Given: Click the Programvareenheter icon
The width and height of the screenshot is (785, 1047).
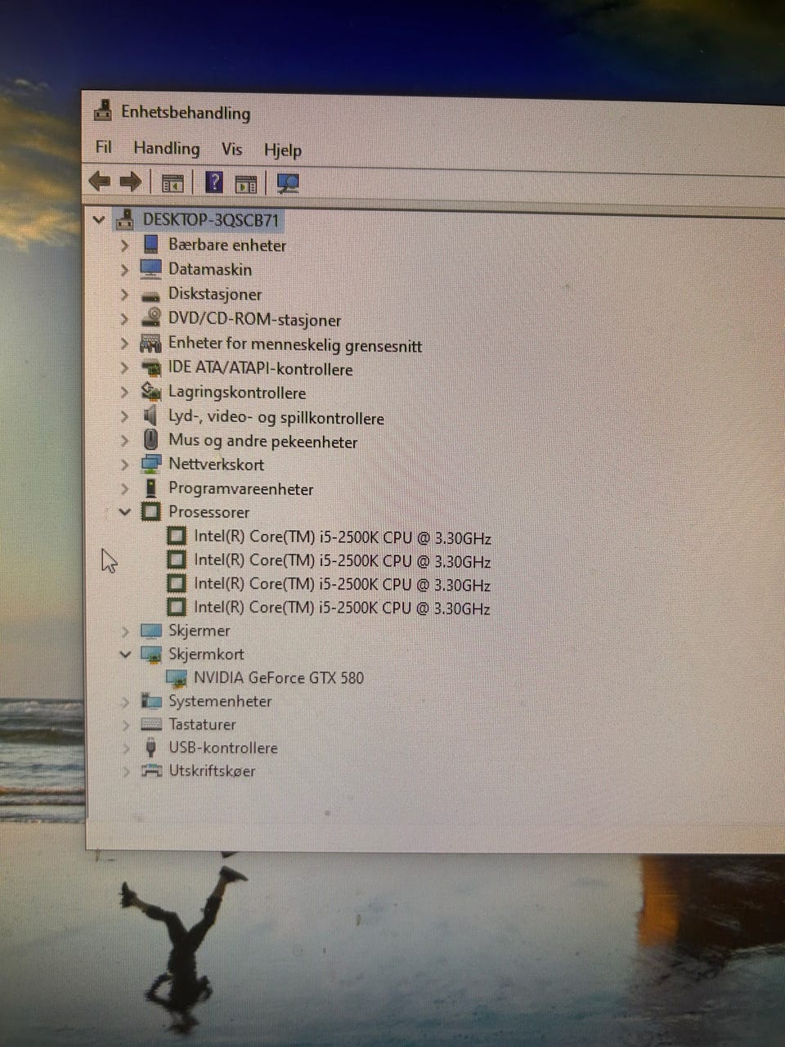Looking at the screenshot, I should 150,488.
